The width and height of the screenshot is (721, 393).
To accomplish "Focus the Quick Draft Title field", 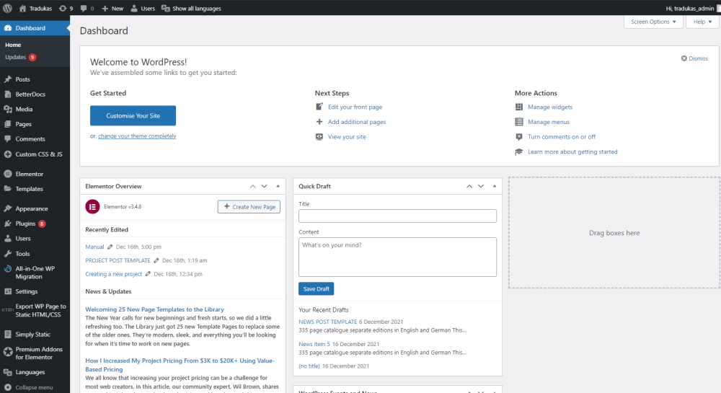I will pos(397,216).
